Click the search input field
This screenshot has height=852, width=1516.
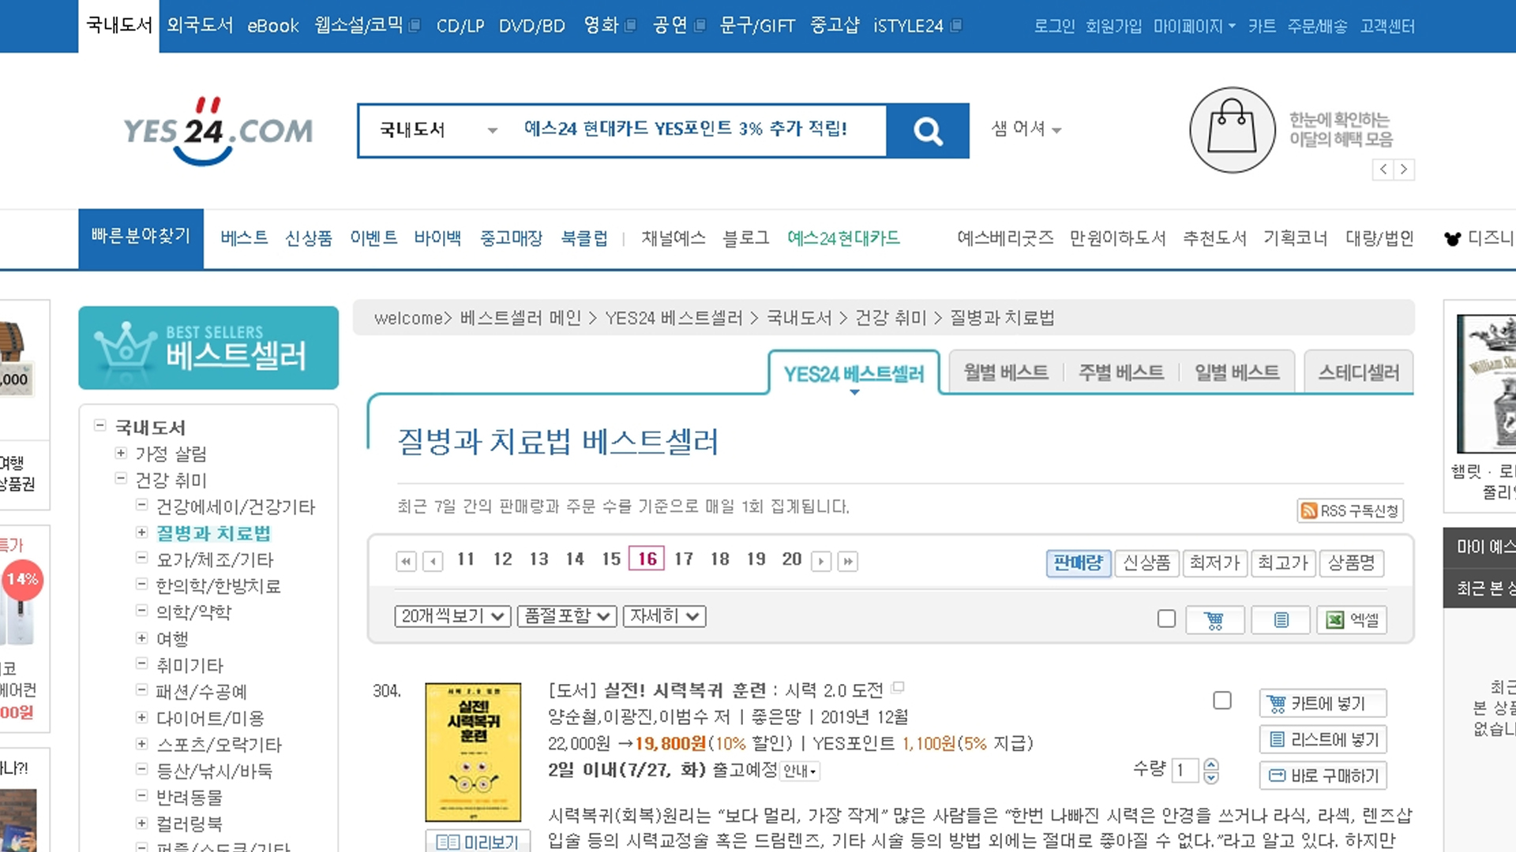pos(699,129)
